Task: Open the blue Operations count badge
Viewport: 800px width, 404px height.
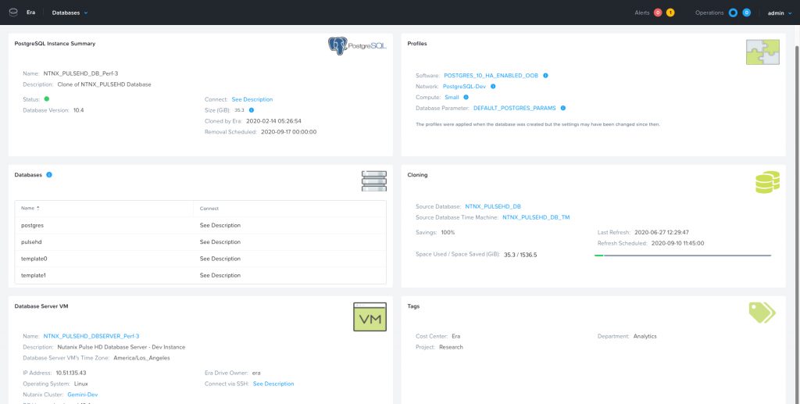Action: 747,13
